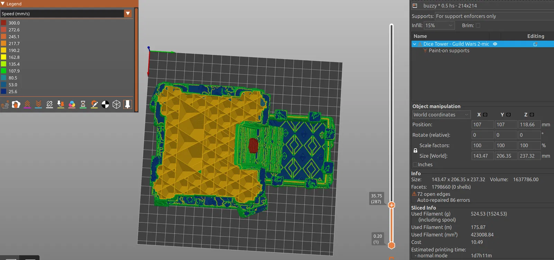This screenshot has height=260, width=554.
Task: Click the 162.8 speed yellow swatch
Action: click(x=3, y=57)
